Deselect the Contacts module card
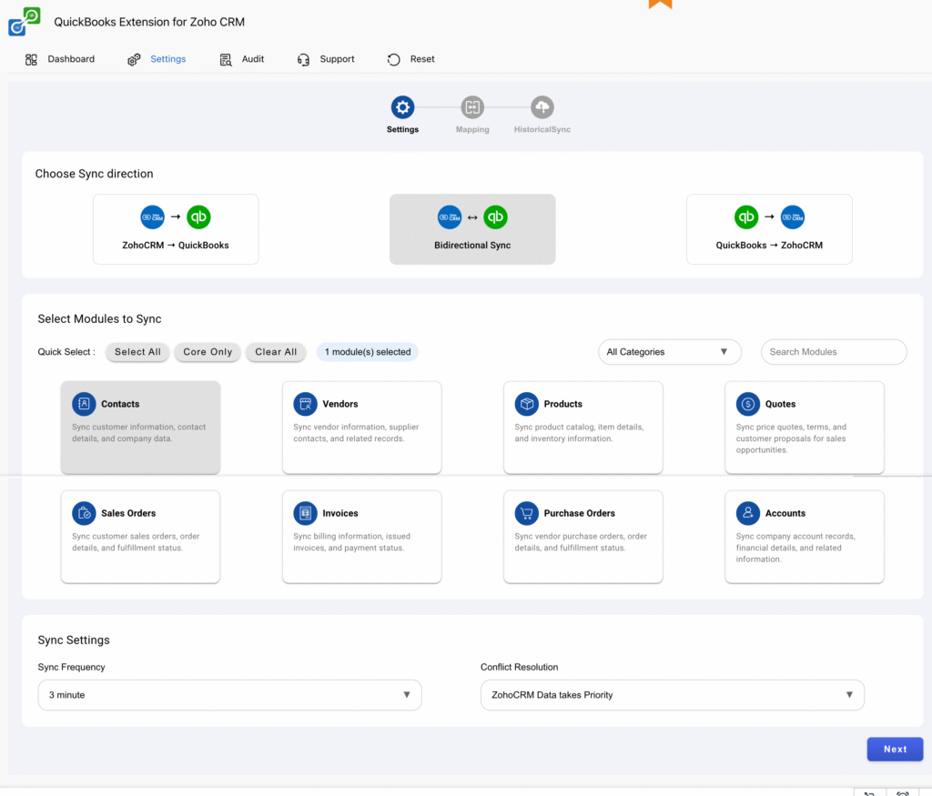This screenshot has width=932, height=796. pos(140,428)
